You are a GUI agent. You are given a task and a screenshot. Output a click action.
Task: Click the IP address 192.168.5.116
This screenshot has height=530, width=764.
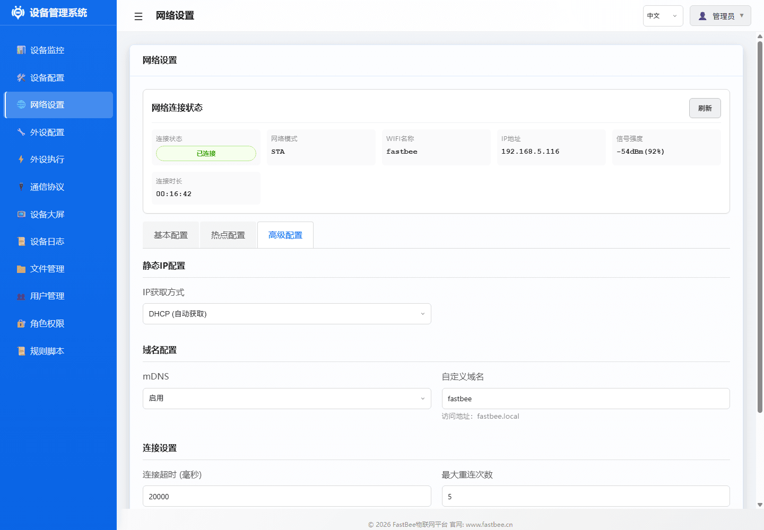tap(531, 152)
